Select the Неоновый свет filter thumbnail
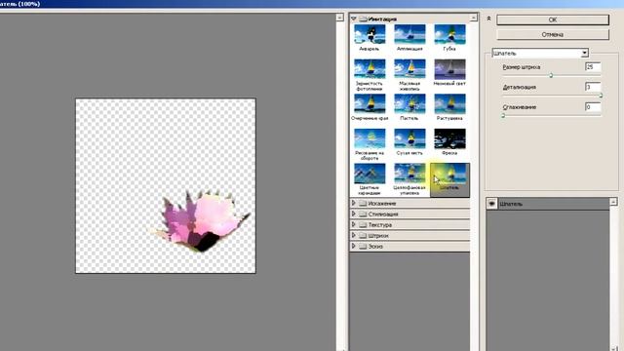This screenshot has width=624, height=351. click(x=449, y=69)
